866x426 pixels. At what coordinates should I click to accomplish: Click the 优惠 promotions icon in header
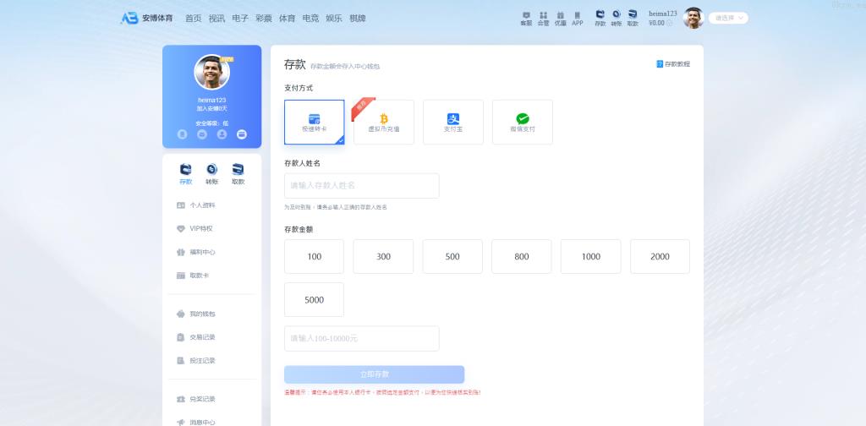560,18
